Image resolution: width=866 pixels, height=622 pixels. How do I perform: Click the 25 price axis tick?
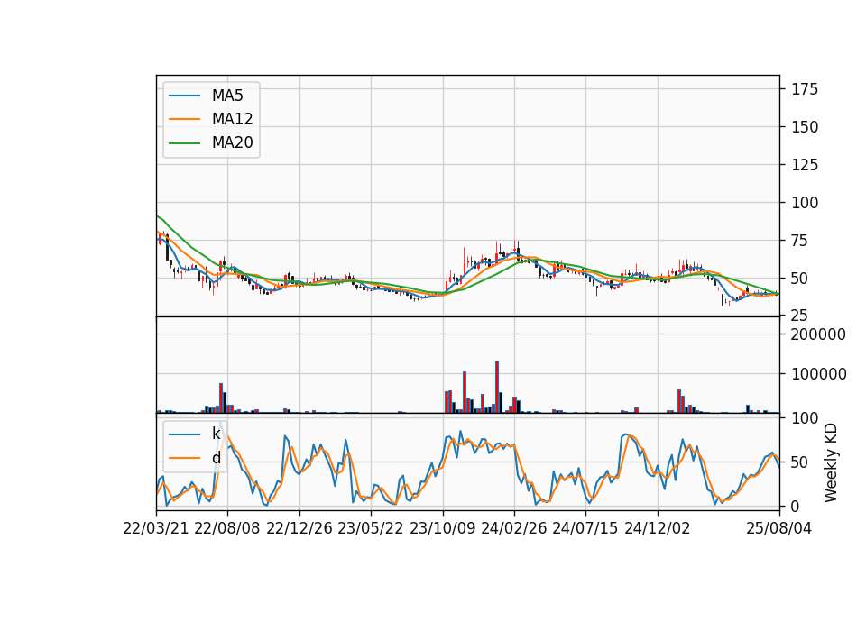click(800, 316)
